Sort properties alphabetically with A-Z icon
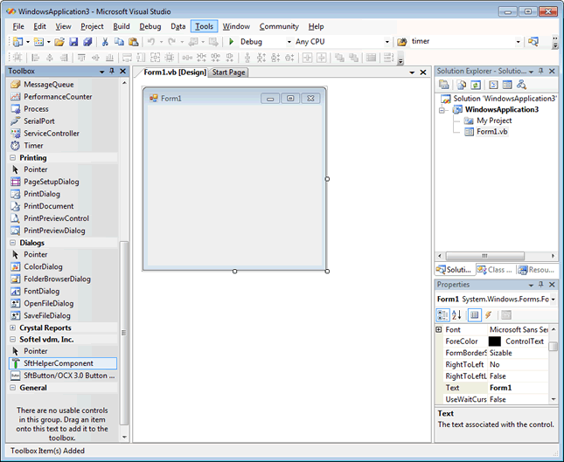This screenshot has height=462, width=564. [457, 315]
